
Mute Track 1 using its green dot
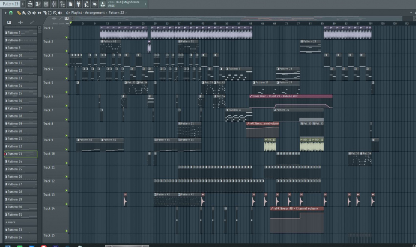(66, 37)
